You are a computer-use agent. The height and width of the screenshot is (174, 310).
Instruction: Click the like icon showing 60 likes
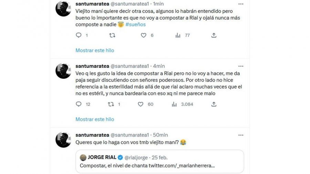point(140,104)
